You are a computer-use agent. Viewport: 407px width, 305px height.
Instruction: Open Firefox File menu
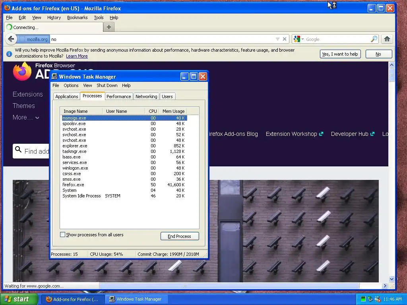click(9, 17)
